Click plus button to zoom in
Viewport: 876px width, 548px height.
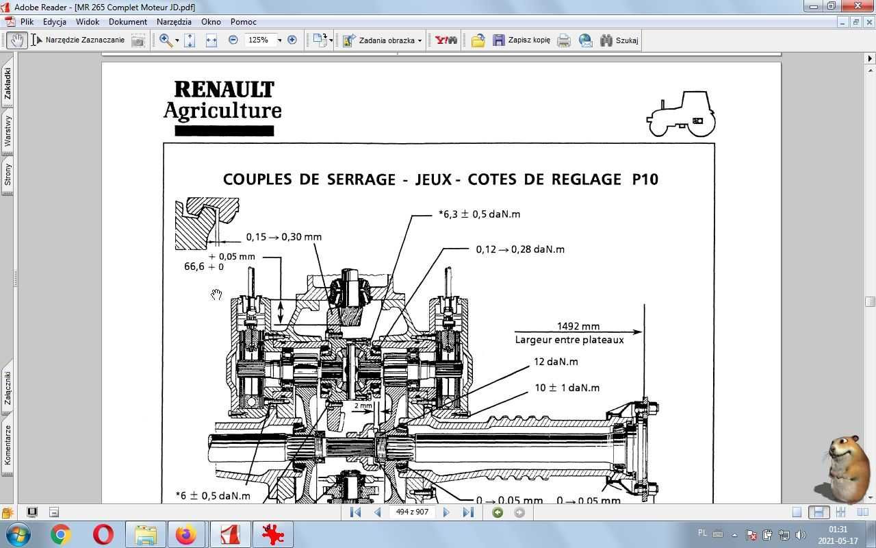pyautogui.click(x=292, y=40)
